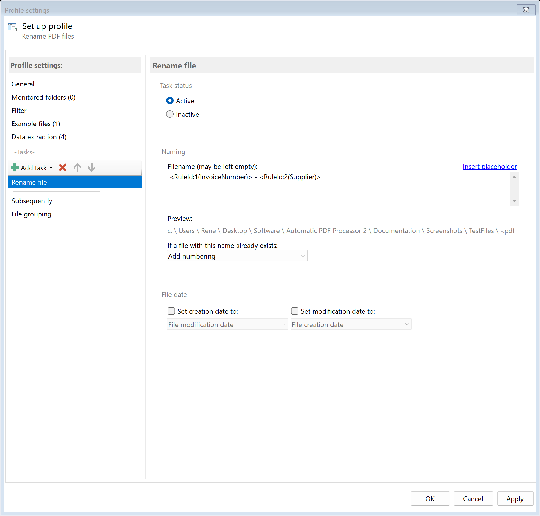Click the filename scrollbar up arrow

pyautogui.click(x=514, y=176)
